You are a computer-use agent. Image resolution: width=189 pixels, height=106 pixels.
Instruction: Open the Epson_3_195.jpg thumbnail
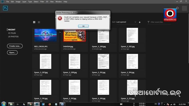(45, 87)
